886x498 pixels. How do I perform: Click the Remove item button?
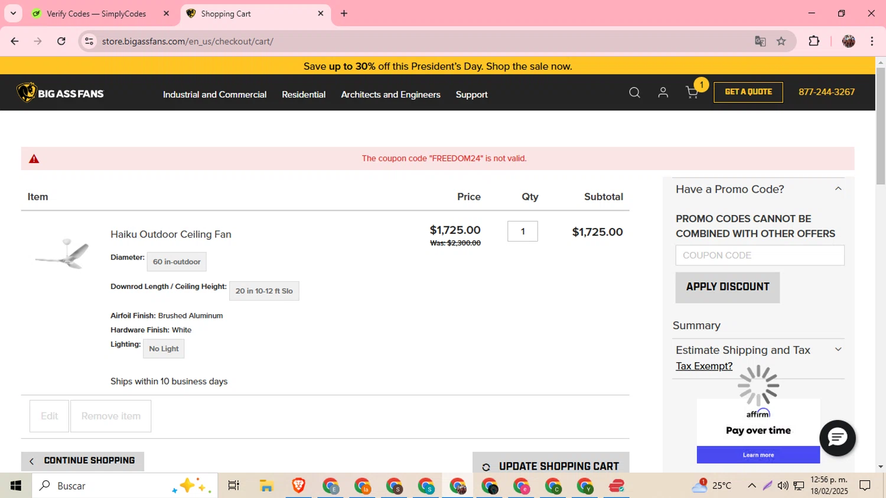(110, 416)
